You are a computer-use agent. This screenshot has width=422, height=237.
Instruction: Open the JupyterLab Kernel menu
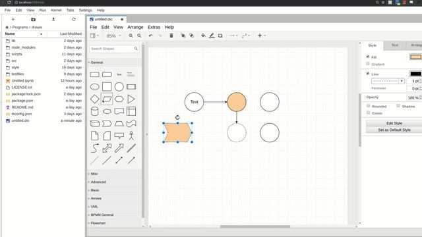[x=56, y=11]
